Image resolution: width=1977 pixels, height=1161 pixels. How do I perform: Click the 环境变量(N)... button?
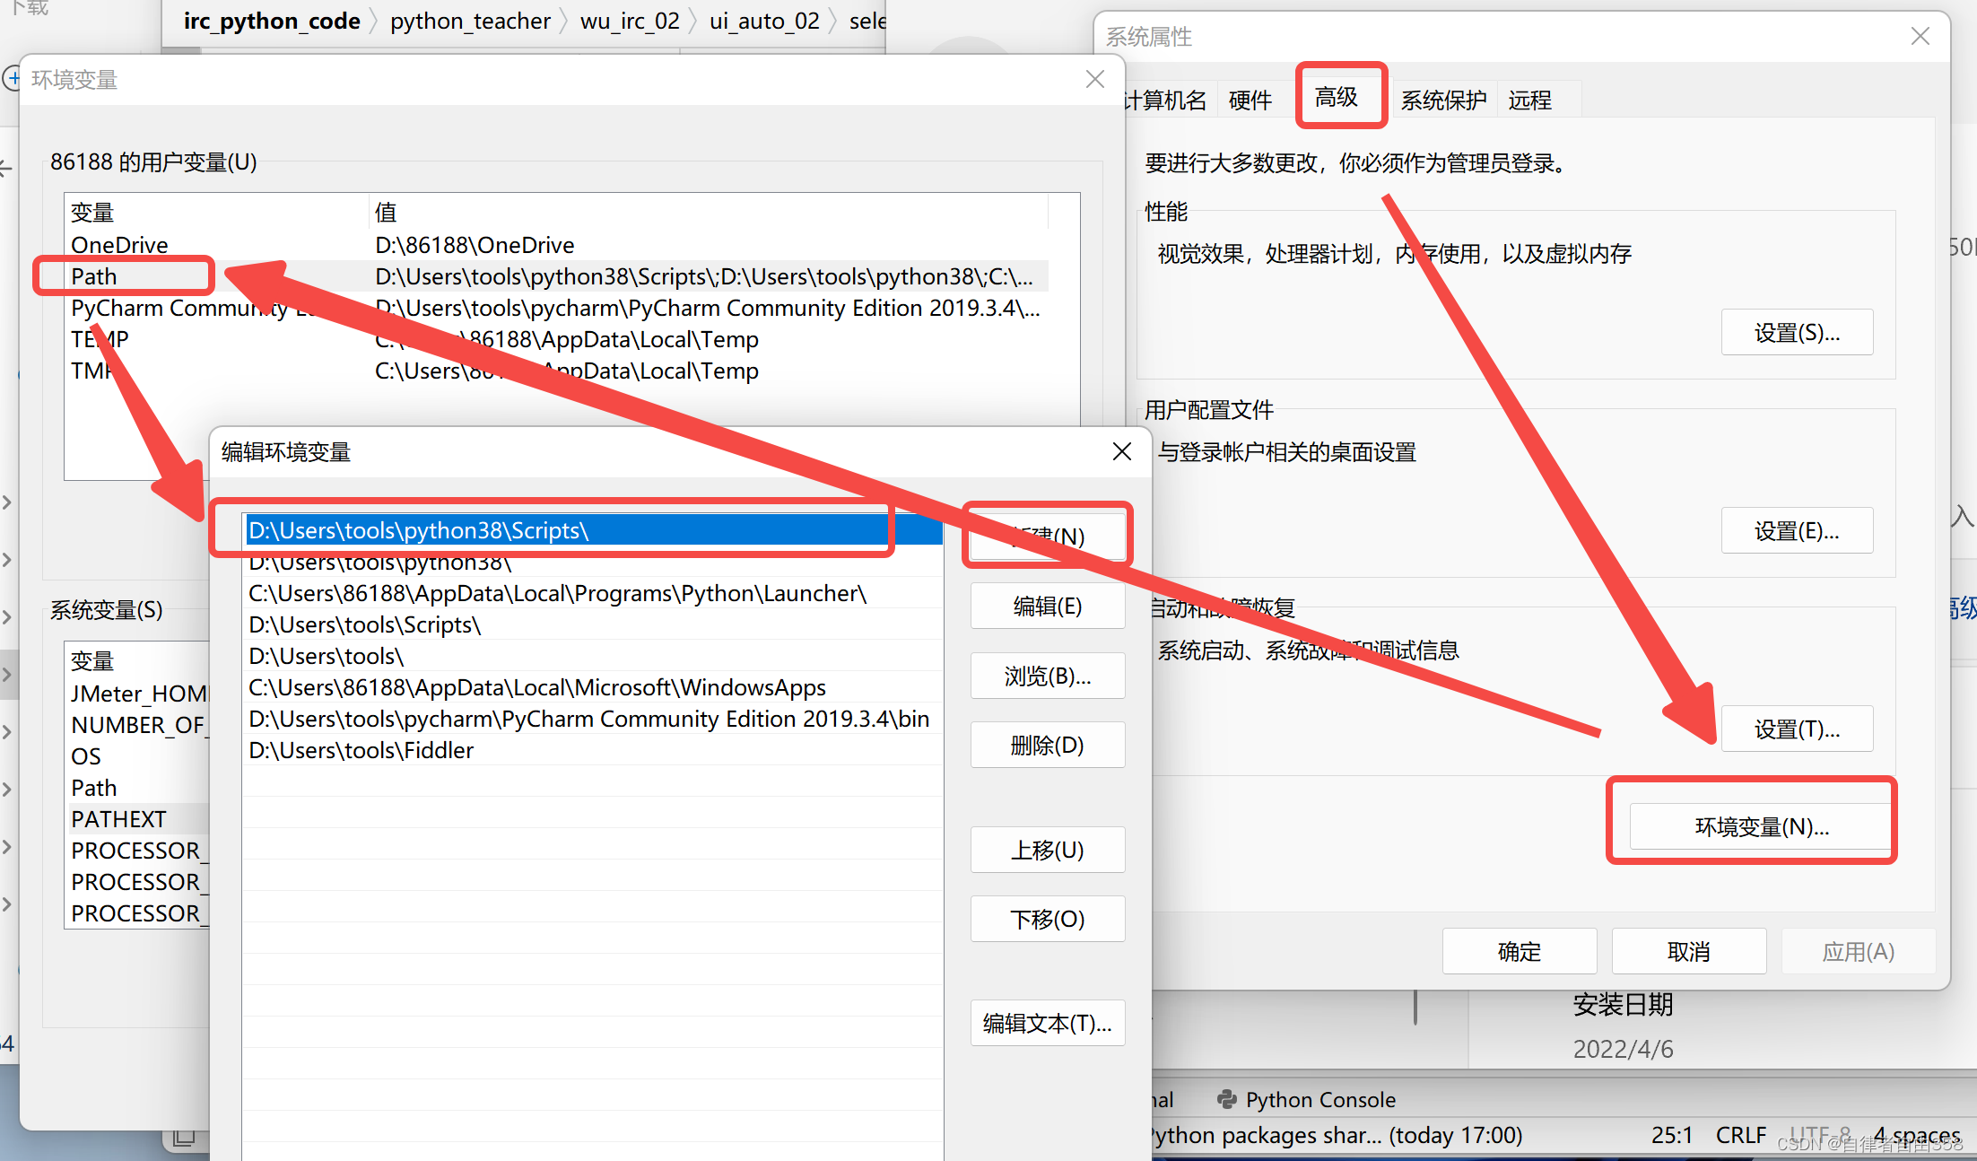click(1761, 826)
